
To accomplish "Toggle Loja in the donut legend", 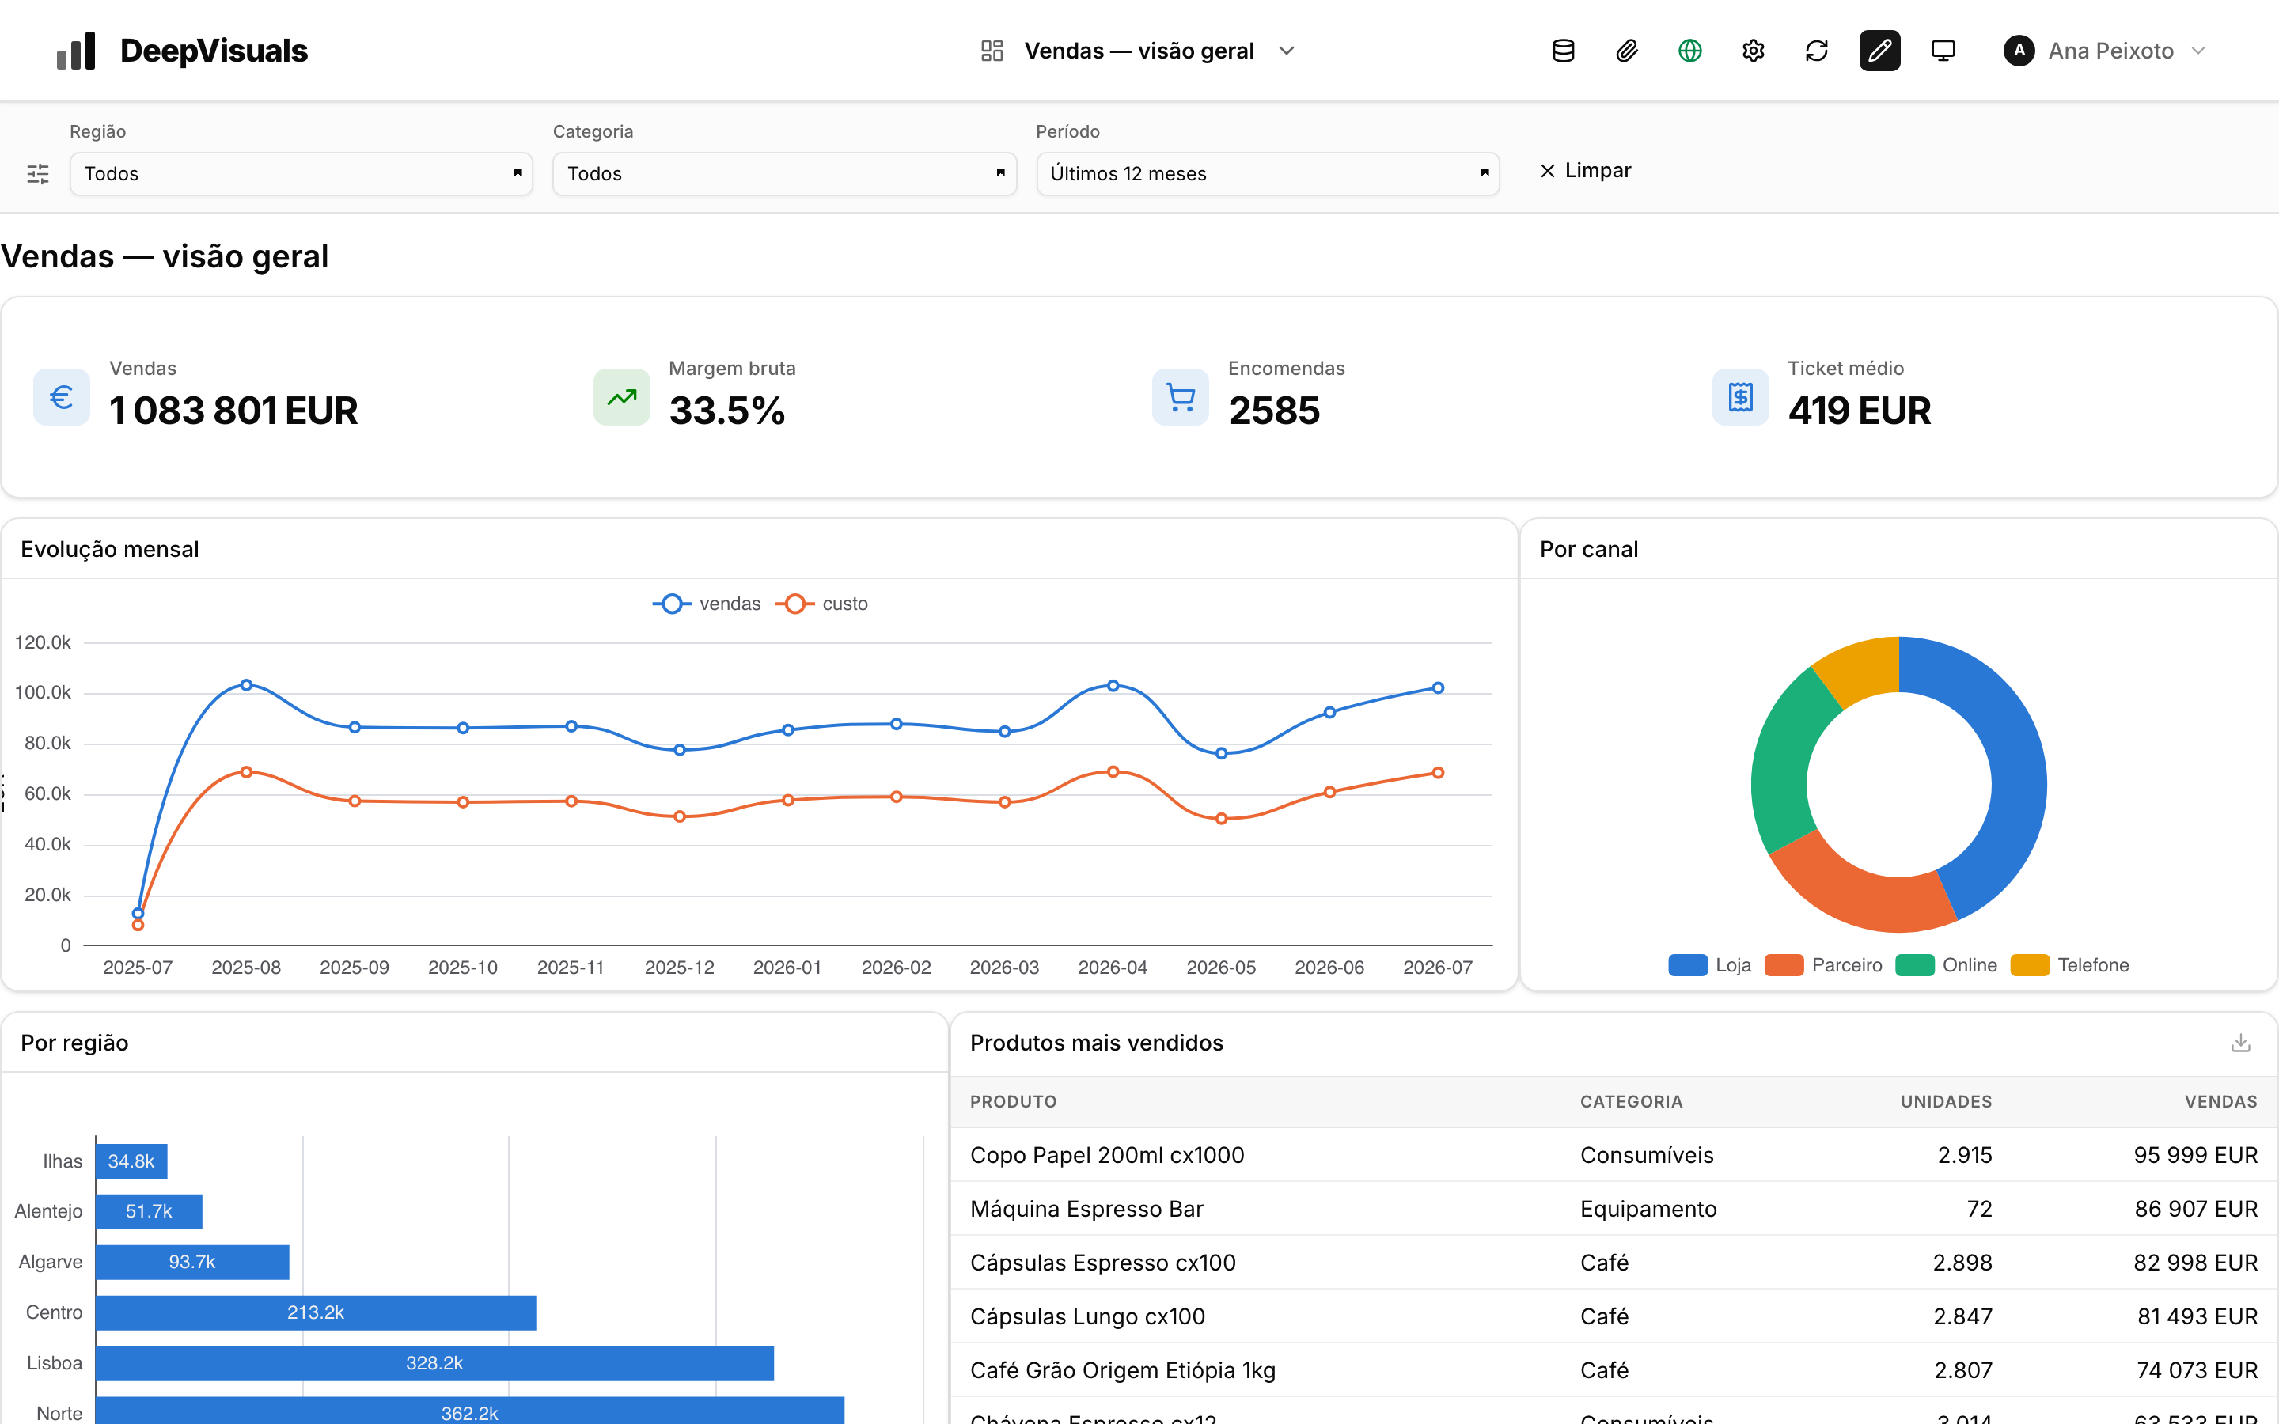I will 1709,965.
